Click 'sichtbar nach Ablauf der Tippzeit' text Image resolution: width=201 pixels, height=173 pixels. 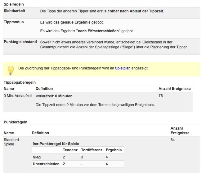(x=134, y=11)
